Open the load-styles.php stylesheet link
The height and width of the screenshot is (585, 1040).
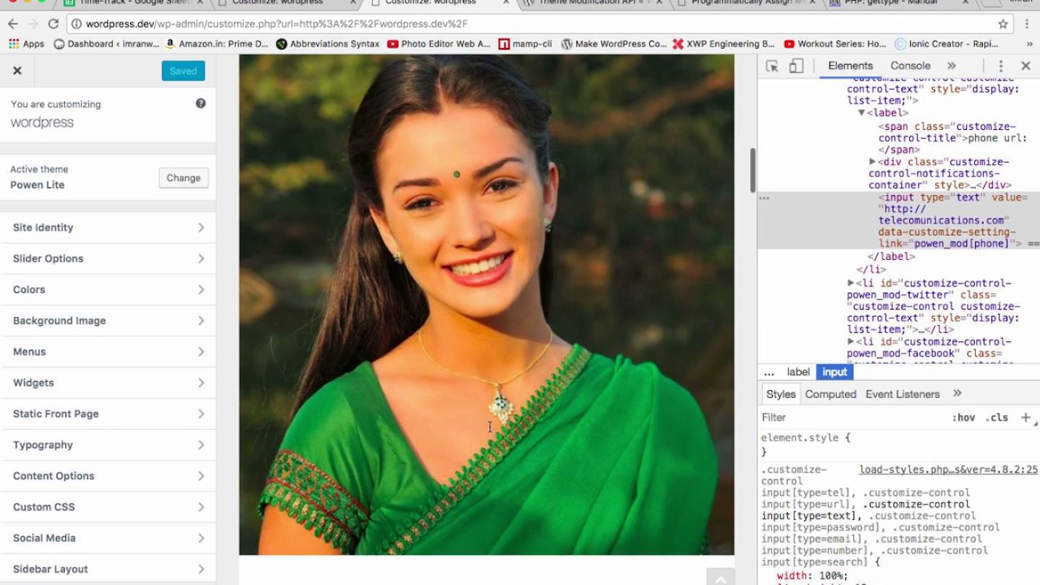pyautogui.click(x=948, y=470)
